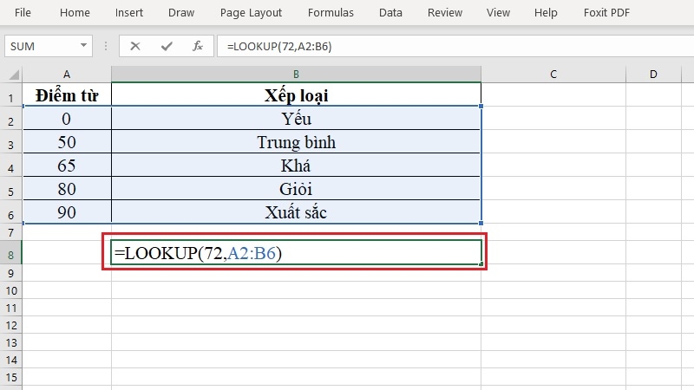Click the cell containing 80

point(67,188)
